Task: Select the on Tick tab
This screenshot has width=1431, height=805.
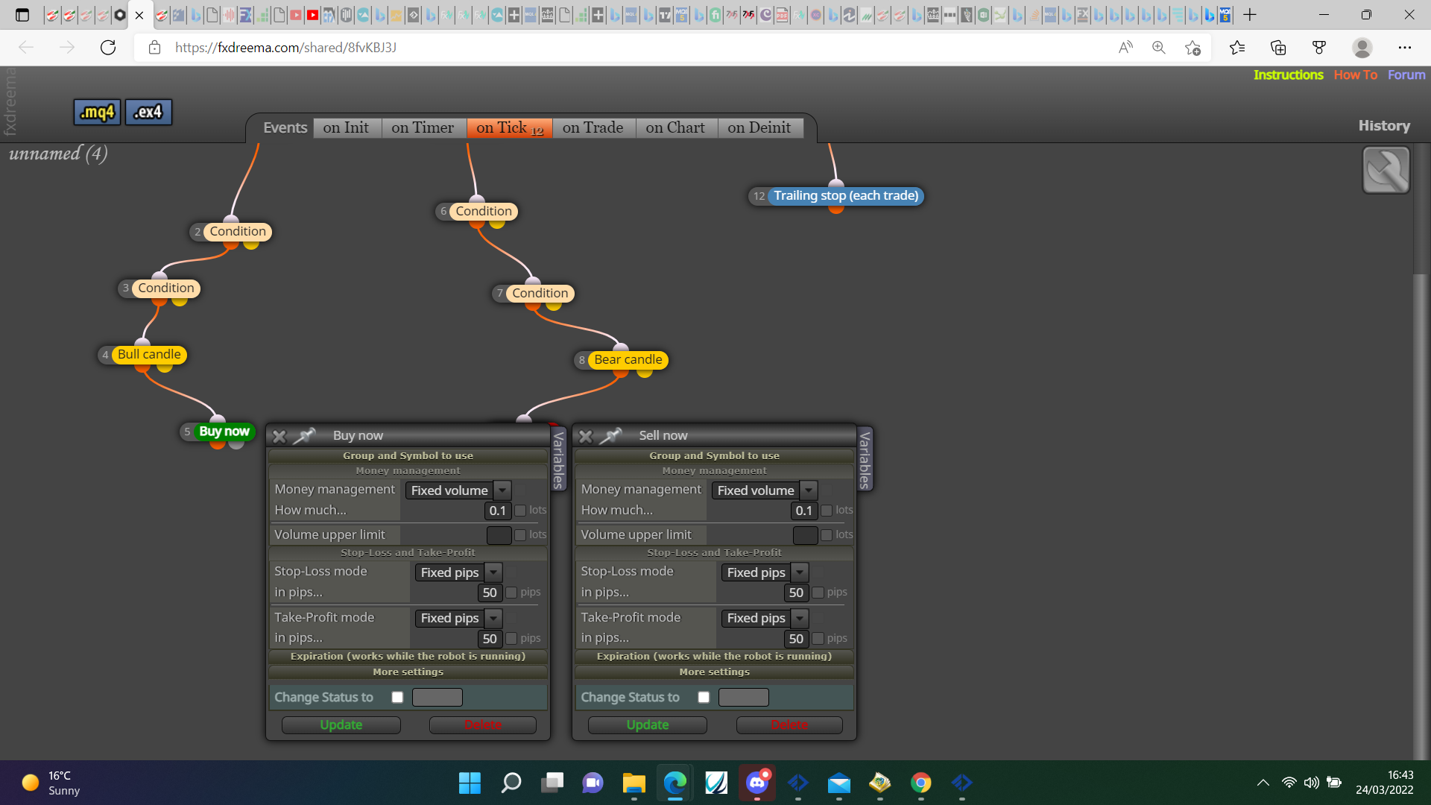Action: coord(510,128)
